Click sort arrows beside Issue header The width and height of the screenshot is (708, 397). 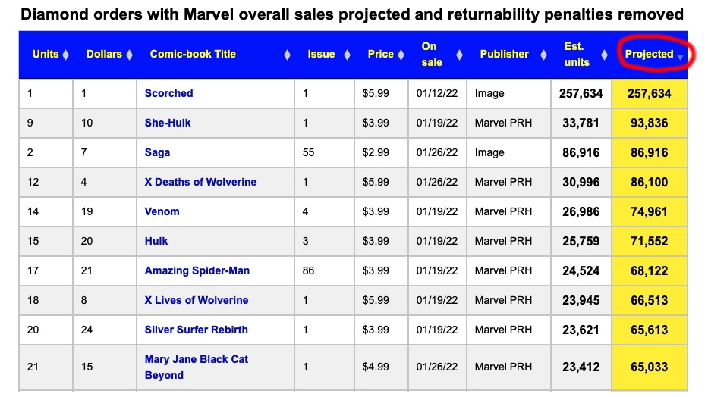tap(347, 55)
